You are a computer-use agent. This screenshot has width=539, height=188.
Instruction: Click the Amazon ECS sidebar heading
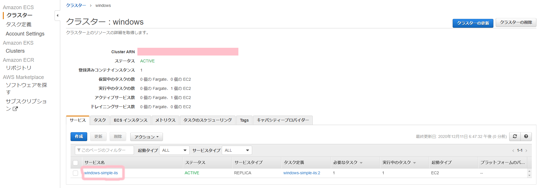[18, 7]
